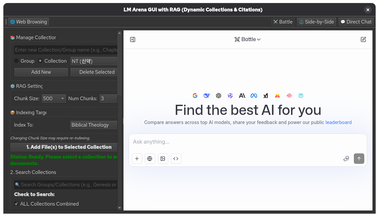379x217 pixels.
Task: Click 'Changing Chunk Size may require re-indexing' note
Action: [50, 138]
